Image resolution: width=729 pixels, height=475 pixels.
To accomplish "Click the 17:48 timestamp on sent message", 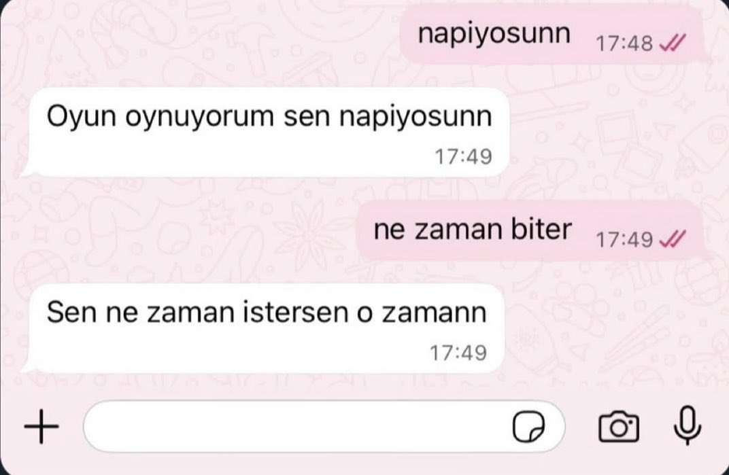I will 624,43.
